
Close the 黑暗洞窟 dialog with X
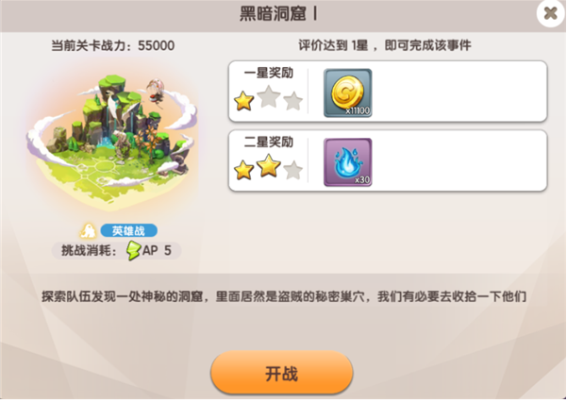(x=550, y=13)
